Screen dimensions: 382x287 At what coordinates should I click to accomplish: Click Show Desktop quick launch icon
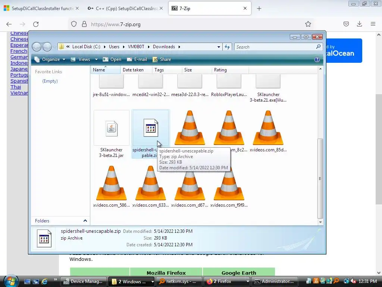coord(27,281)
